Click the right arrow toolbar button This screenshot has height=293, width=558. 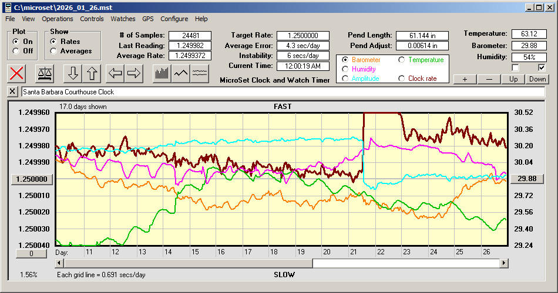[135, 73]
